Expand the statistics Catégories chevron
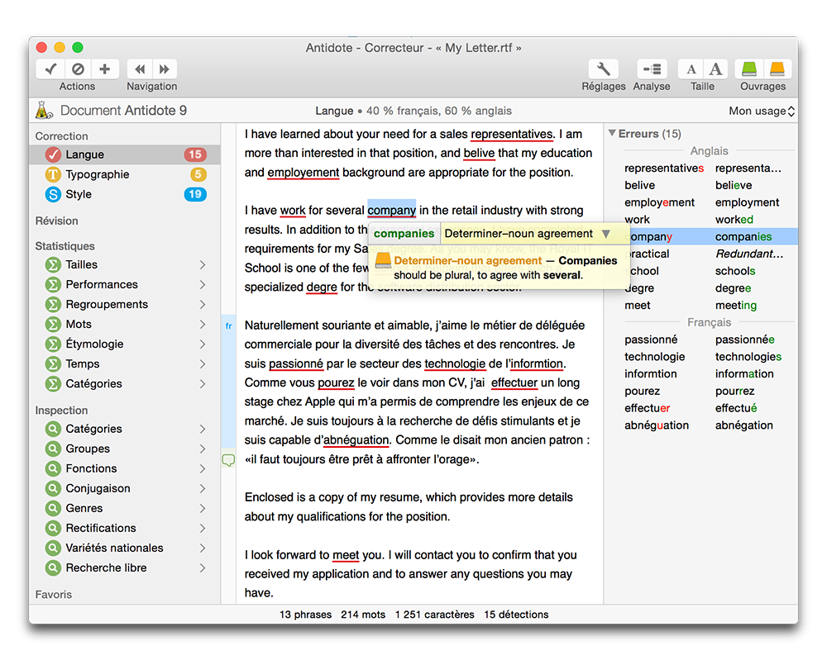 point(203,384)
